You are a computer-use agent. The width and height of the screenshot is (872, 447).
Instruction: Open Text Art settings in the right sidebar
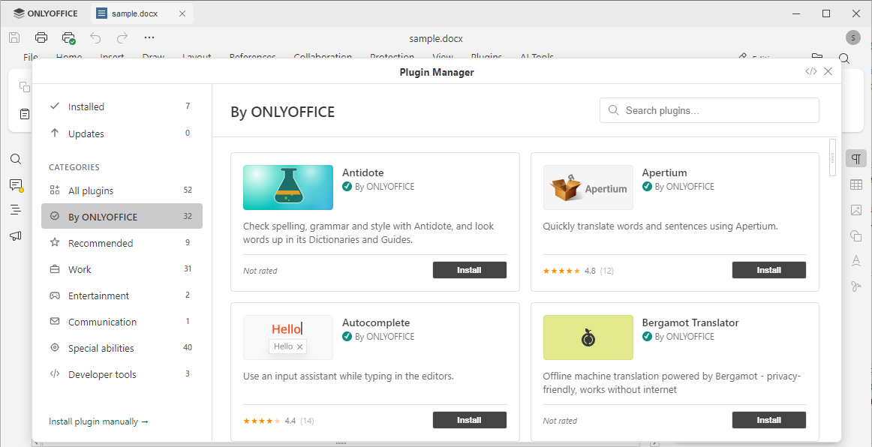click(856, 261)
